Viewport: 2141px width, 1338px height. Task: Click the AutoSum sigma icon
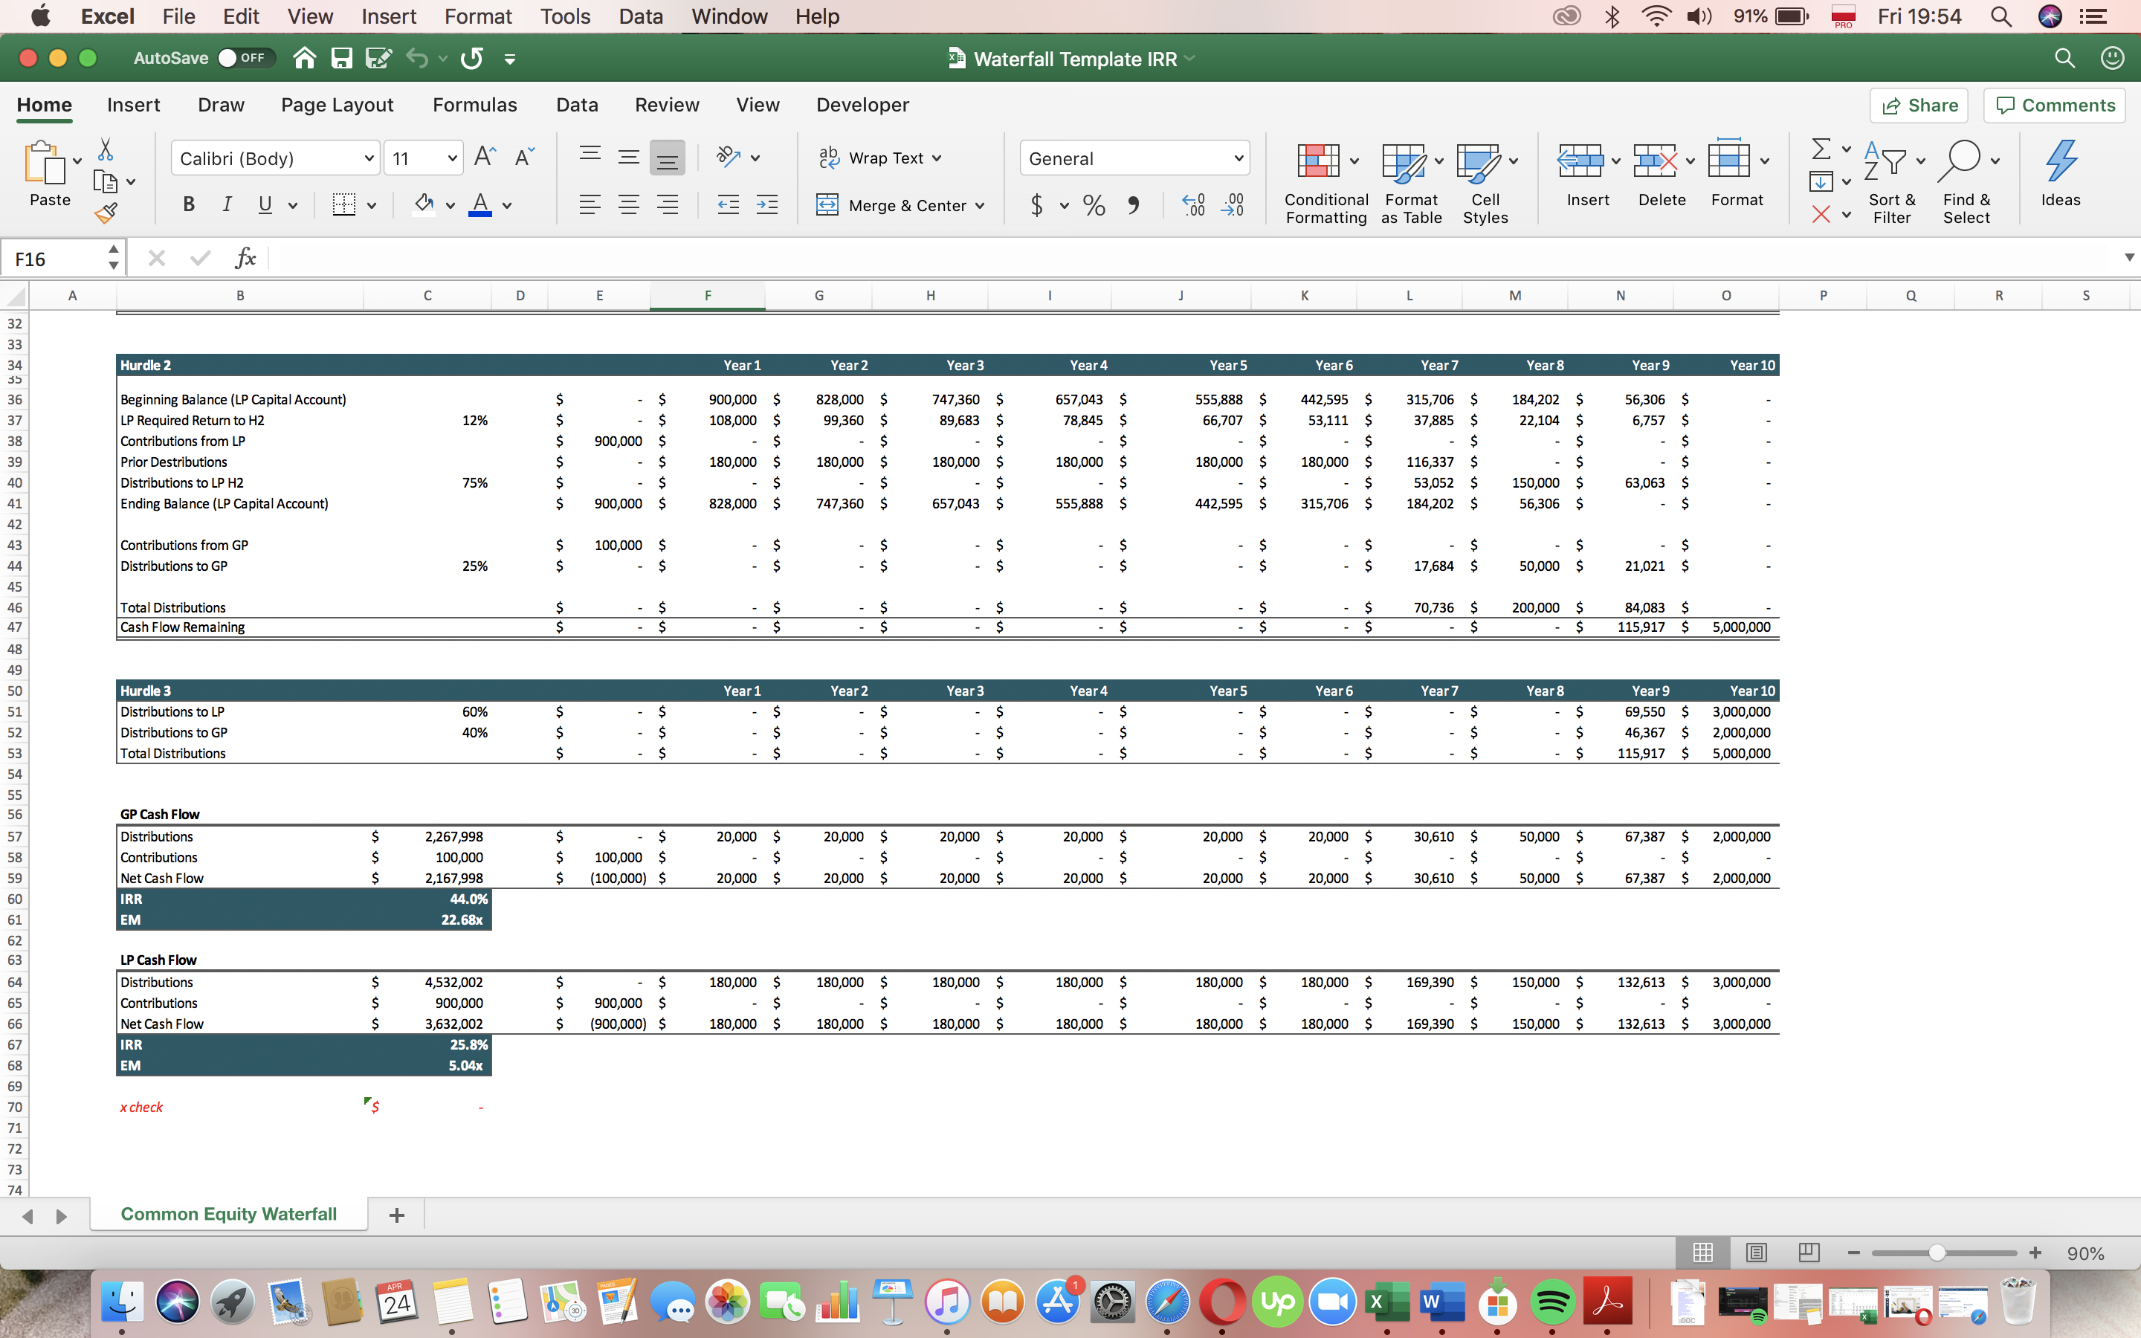tap(1821, 148)
